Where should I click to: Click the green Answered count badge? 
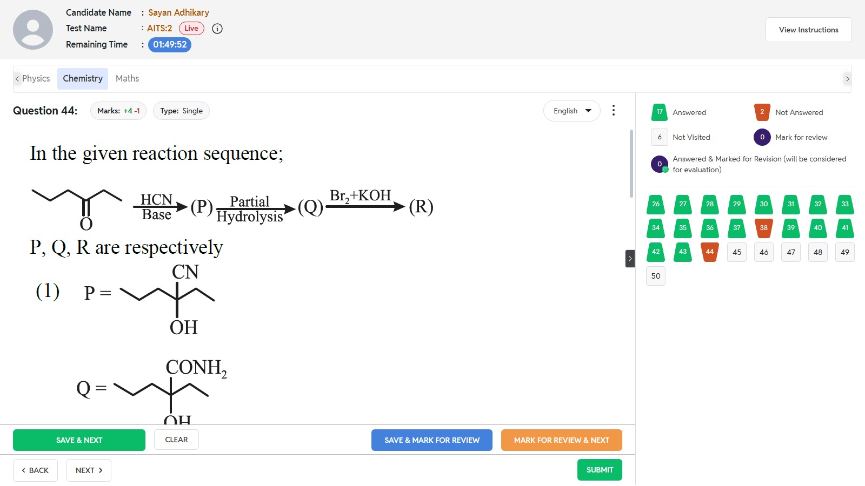point(660,112)
